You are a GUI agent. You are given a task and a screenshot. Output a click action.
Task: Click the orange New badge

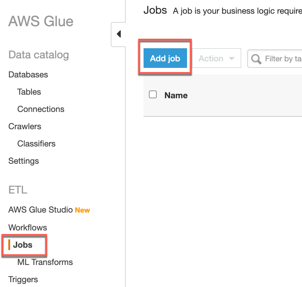tap(82, 210)
